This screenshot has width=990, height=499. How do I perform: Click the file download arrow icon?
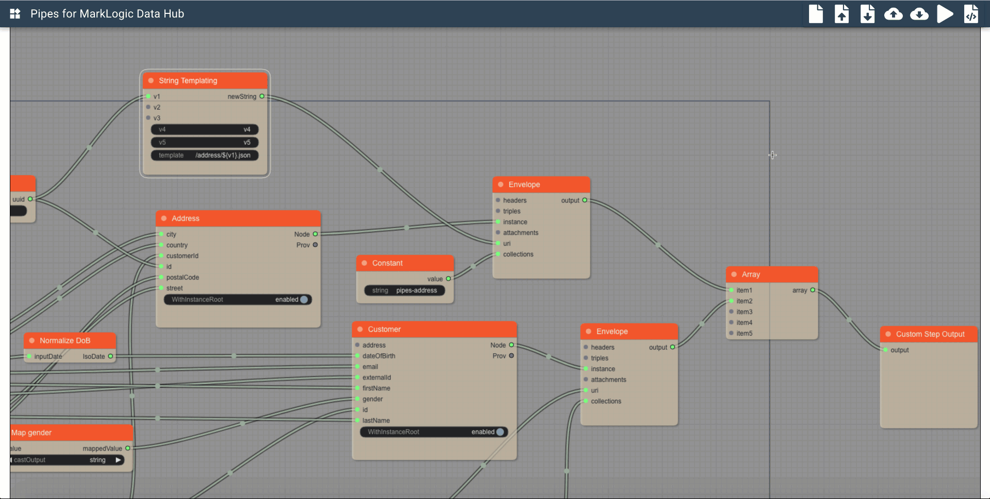(867, 14)
